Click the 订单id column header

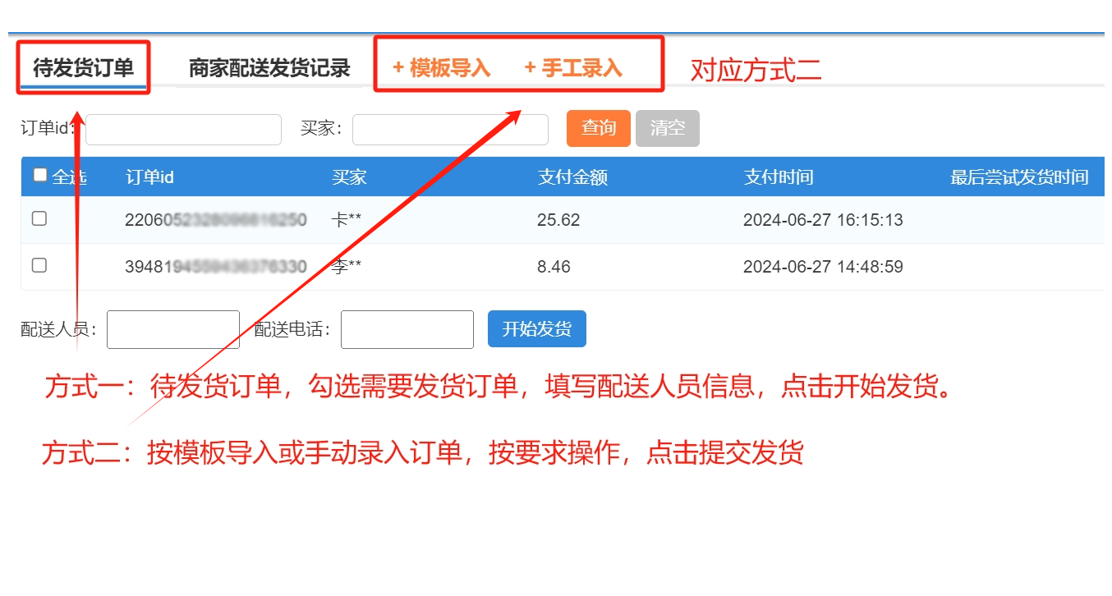pyautogui.click(x=149, y=177)
